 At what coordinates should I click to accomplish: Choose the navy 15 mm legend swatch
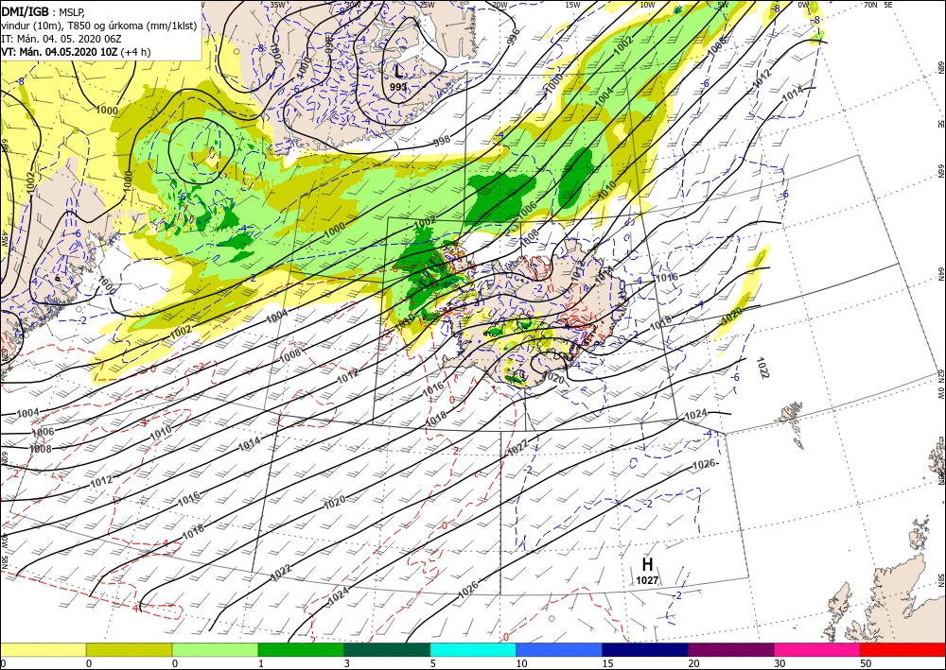(645, 649)
